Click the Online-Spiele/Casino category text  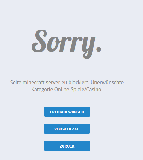coord(78,90)
